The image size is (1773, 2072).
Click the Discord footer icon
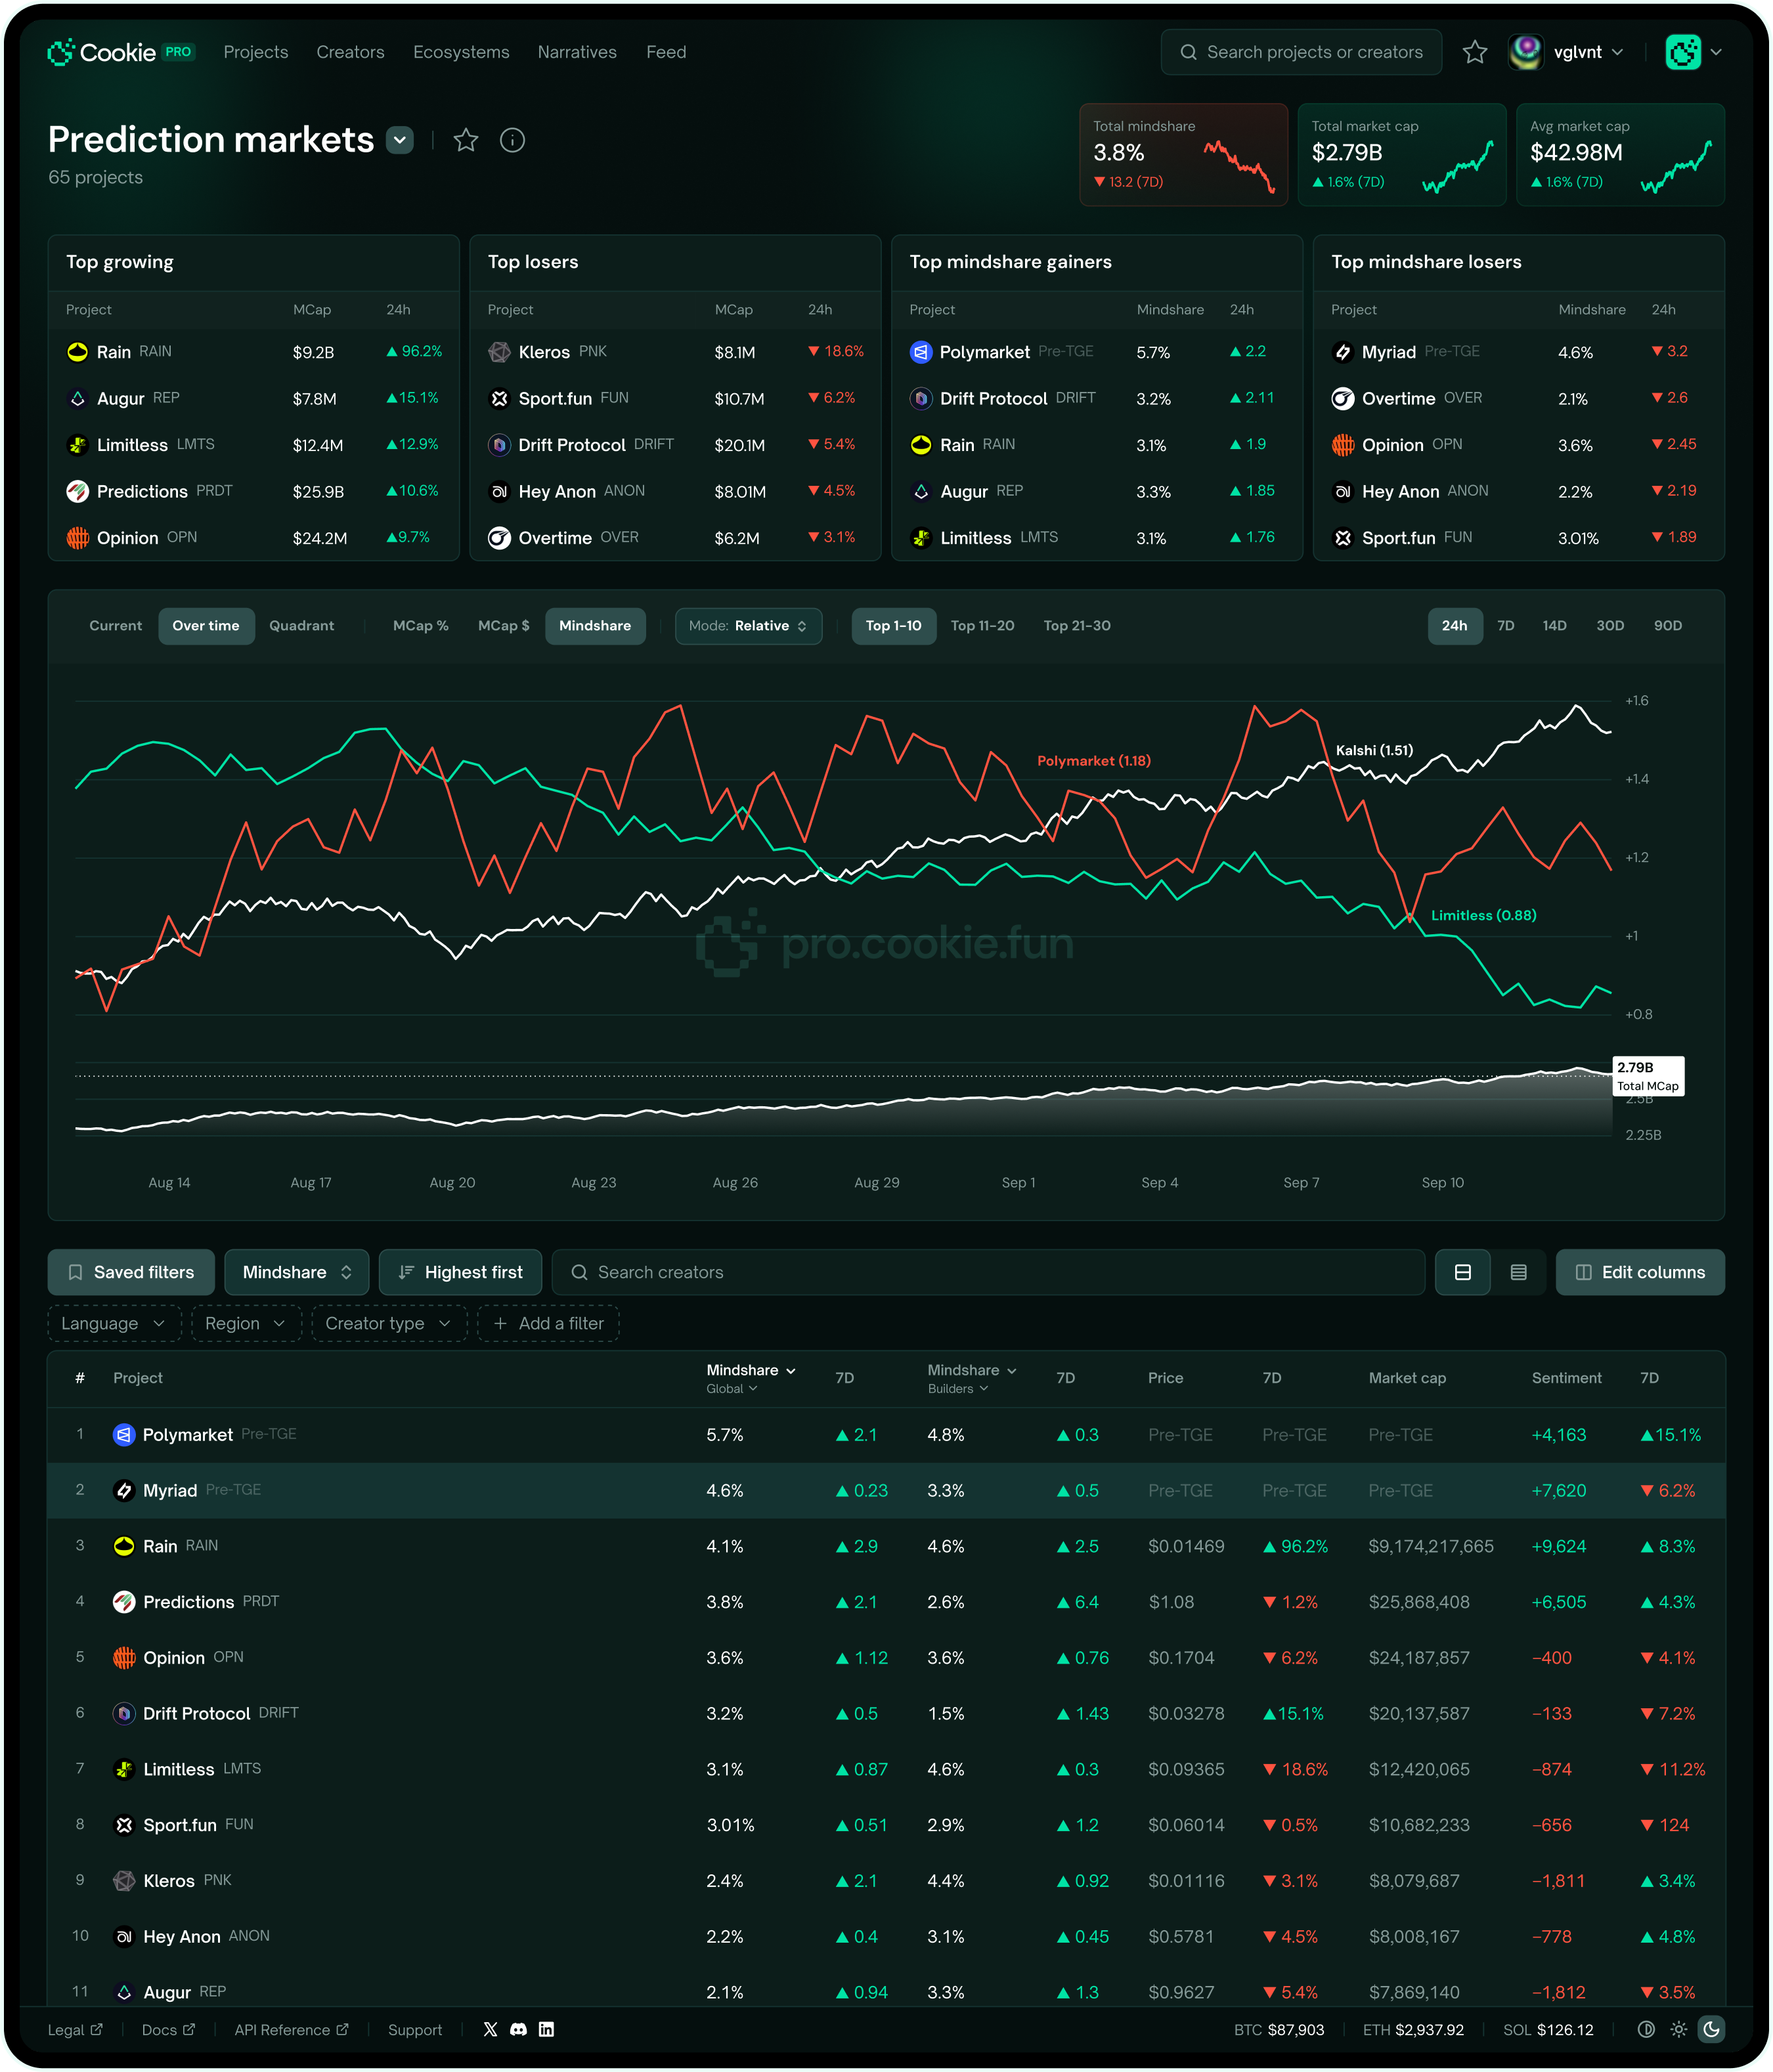518,2029
